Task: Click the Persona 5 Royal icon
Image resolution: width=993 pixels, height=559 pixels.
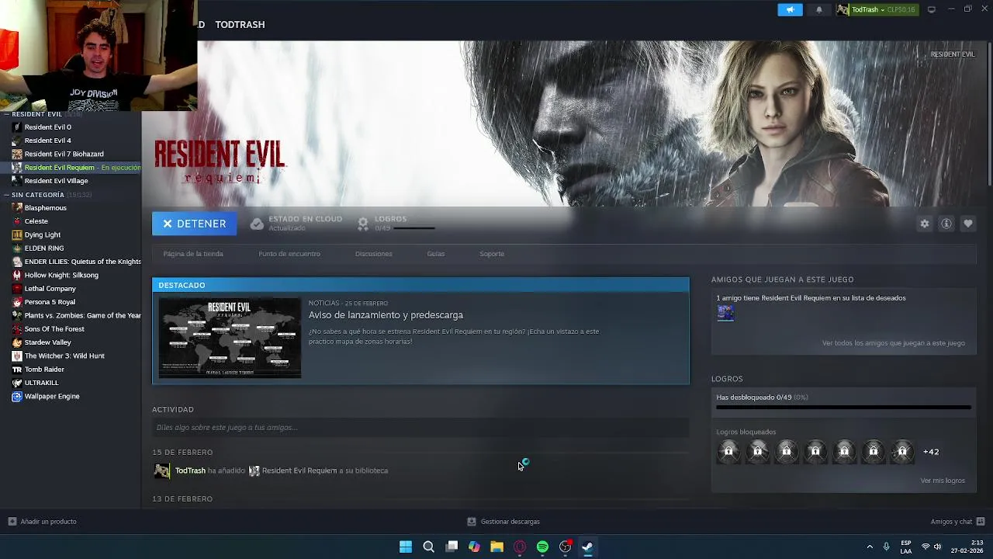Action: (x=17, y=302)
